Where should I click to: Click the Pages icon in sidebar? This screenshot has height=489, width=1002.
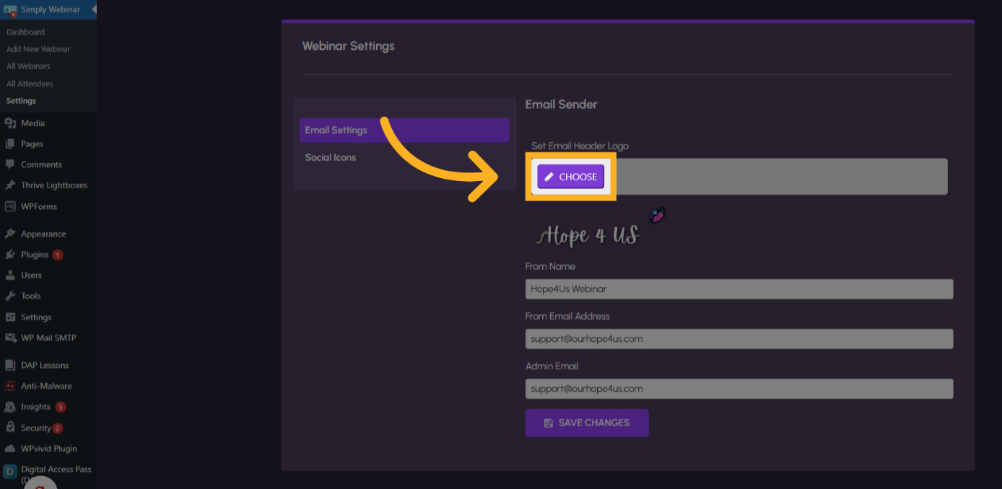(x=10, y=144)
